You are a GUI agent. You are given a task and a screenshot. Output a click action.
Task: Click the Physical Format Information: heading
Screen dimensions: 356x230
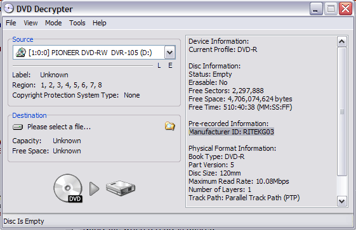coord(232,148)
